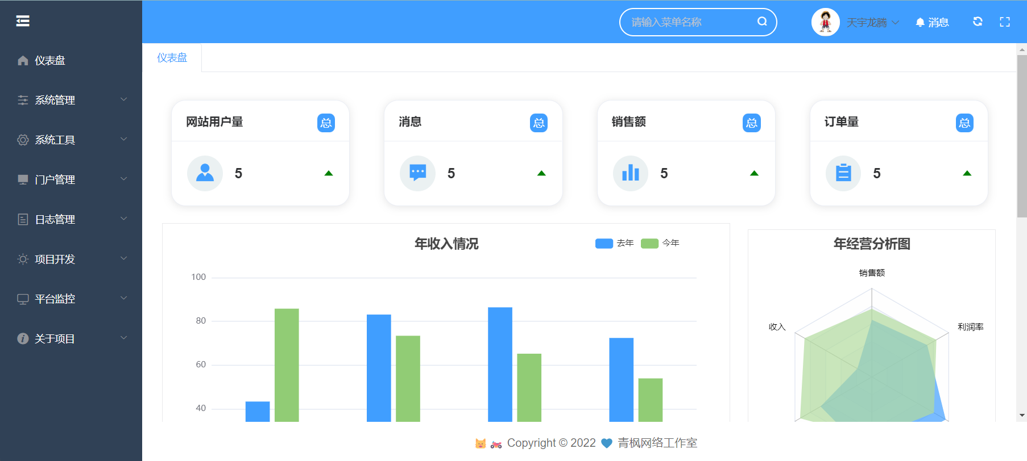Screen dimensions: 1027x461
Task: Click the 青枫网络工作室 footer link
Action: pos(657,443)
